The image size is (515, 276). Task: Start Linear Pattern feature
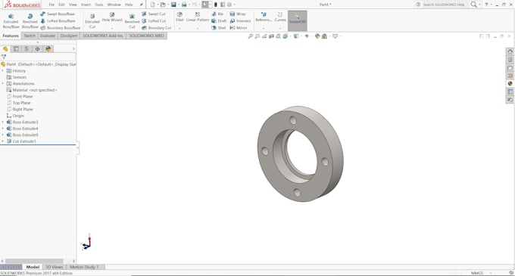(x=198, y=17)
